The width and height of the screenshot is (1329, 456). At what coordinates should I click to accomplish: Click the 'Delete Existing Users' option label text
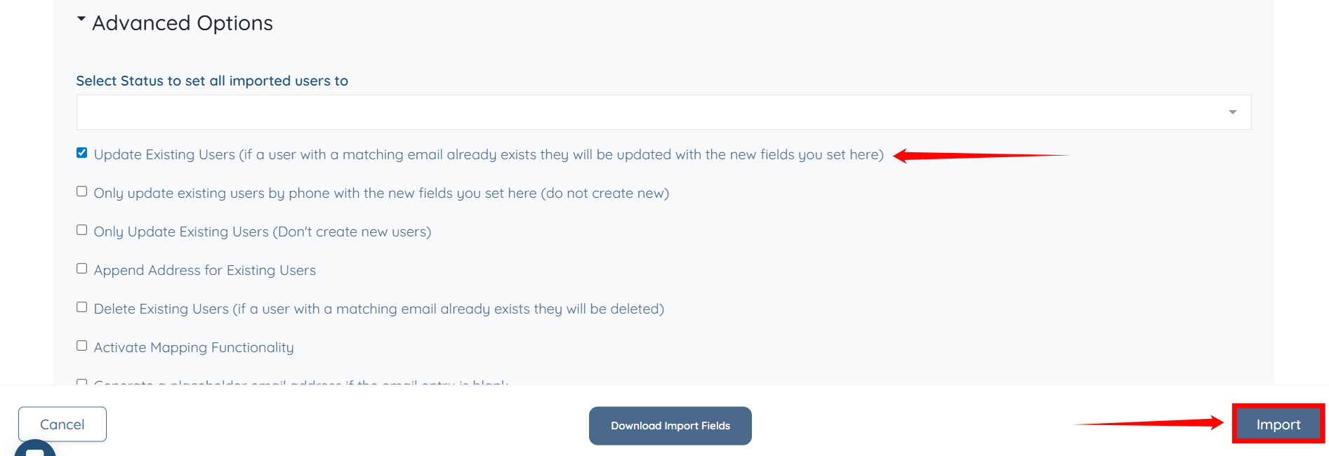tap(378, 309)
